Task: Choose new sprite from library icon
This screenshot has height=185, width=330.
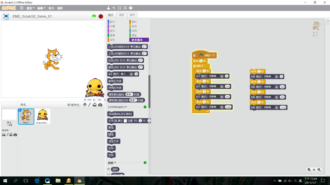Action: pos(85,105)
